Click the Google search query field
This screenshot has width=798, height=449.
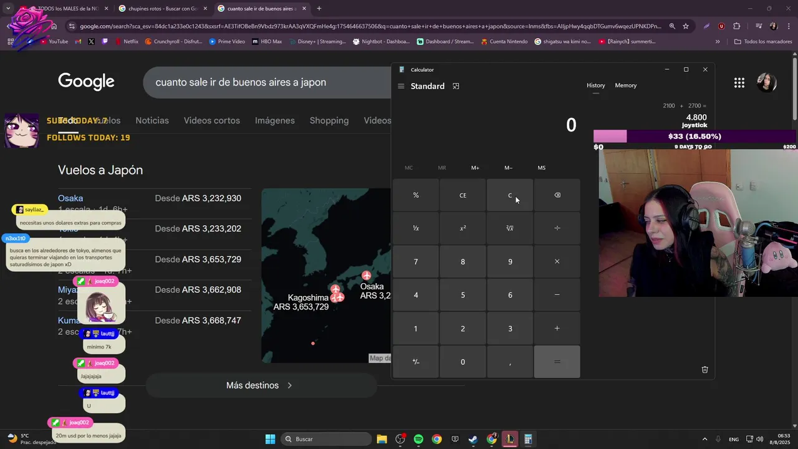pos(268,82)
